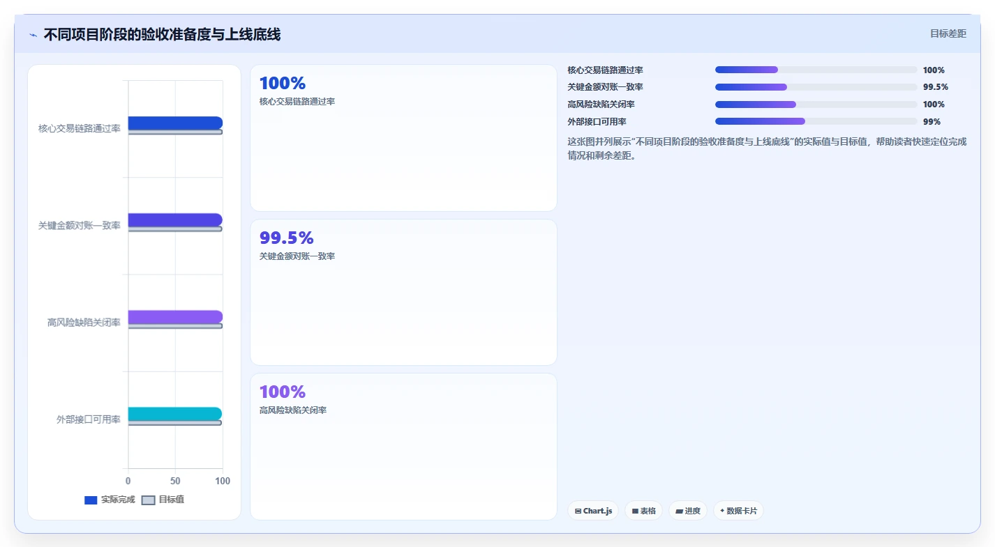Screen dimensions: 995x547
Task: Click the 100% value on the 高风险缺陷关闭率 card
Action: [x=283, y=392]
